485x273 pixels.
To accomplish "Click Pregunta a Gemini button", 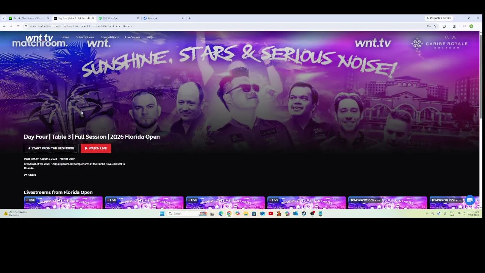I will coord(438,18).
